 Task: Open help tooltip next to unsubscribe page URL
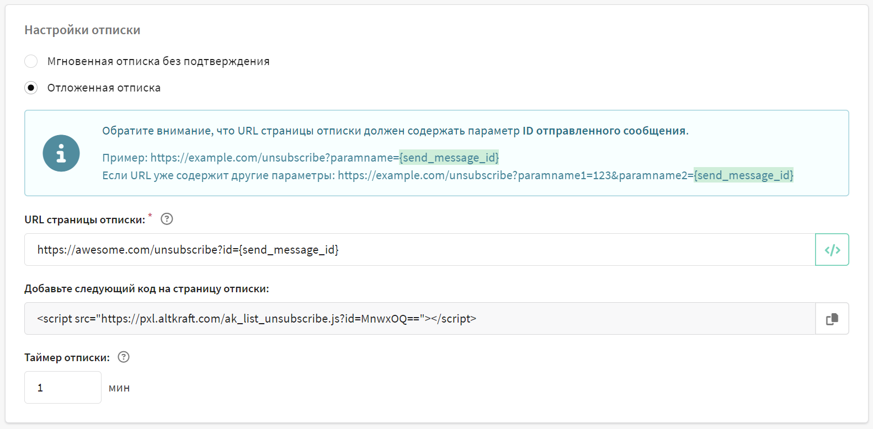pyautogui.click(x=167, y=219)
